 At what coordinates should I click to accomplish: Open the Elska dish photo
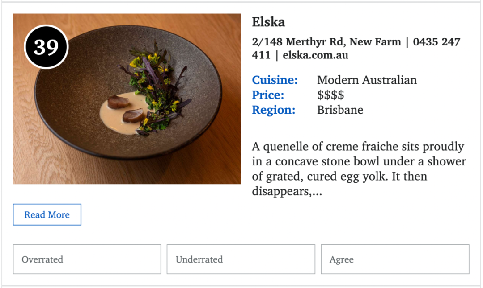point(127,99)
